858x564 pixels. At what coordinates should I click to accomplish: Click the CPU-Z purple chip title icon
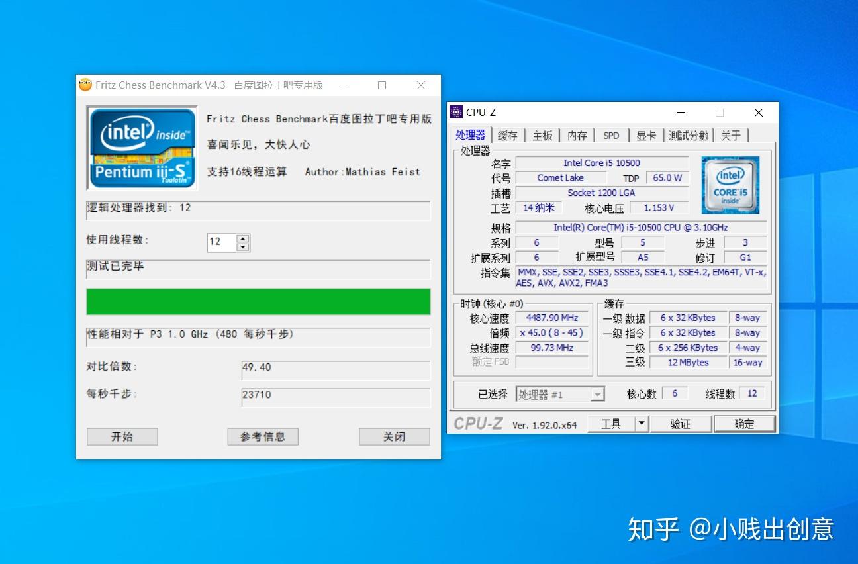(x=456, y=112)
